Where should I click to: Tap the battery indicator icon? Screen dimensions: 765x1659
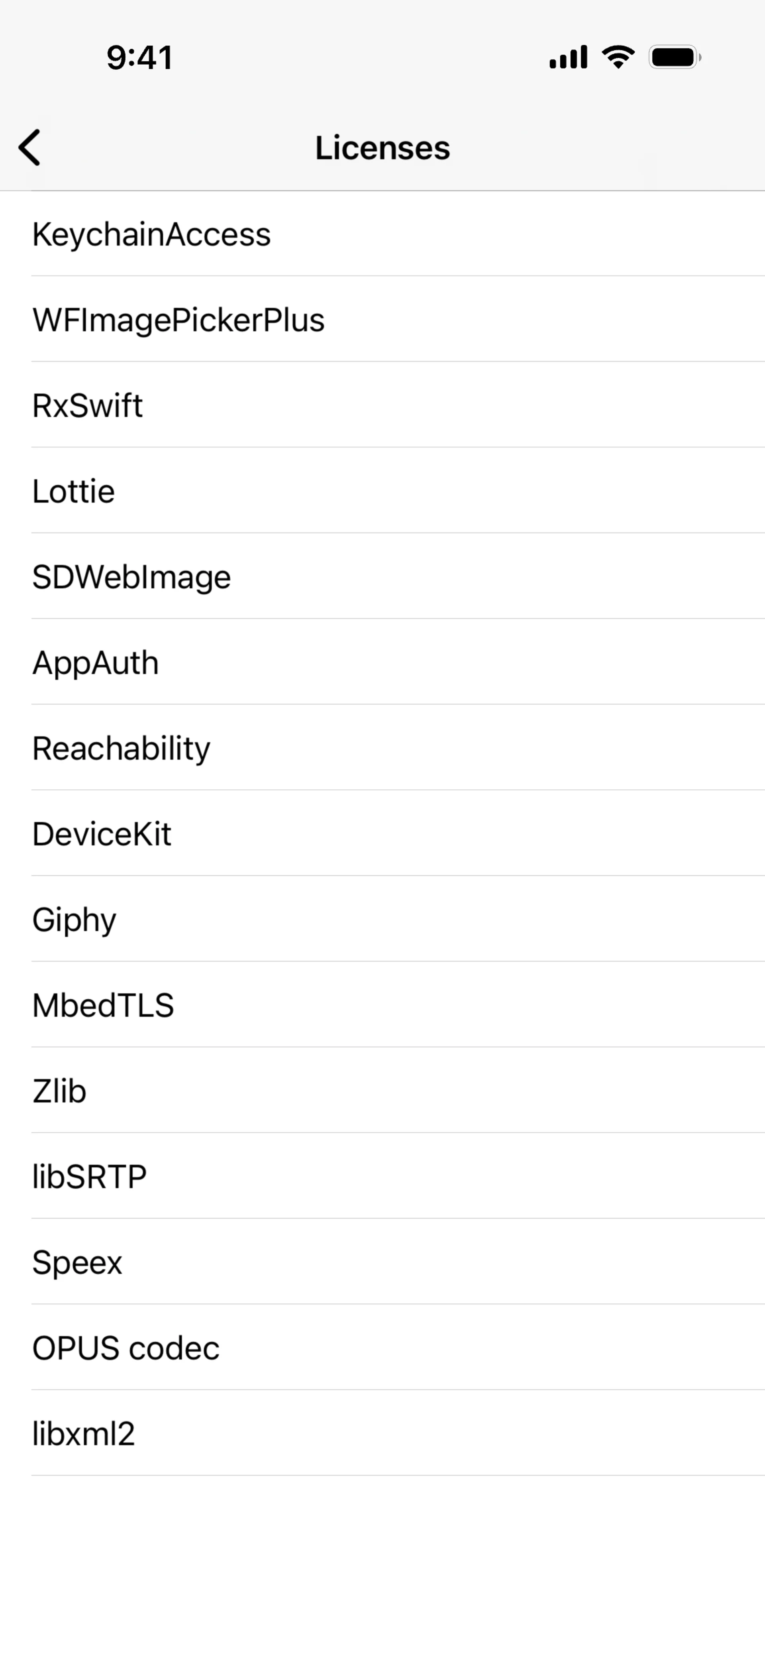point(674,57)
